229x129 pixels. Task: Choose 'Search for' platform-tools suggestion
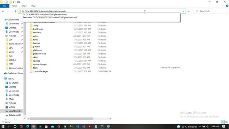(101, 18)
